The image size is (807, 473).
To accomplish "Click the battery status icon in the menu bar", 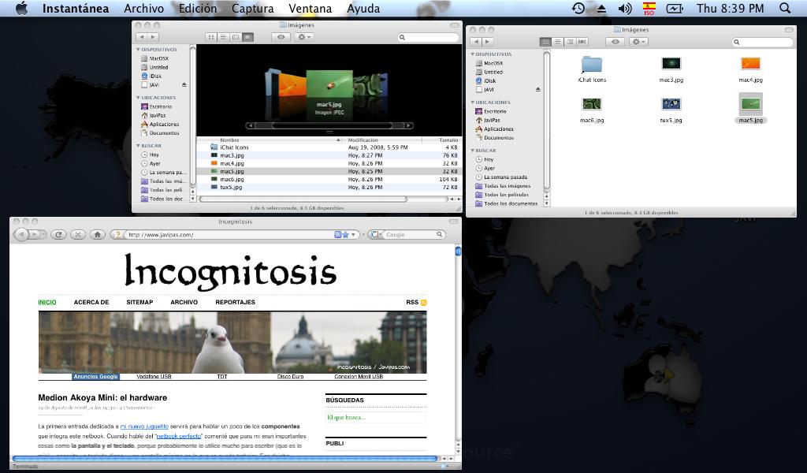I will coord(675,8).
